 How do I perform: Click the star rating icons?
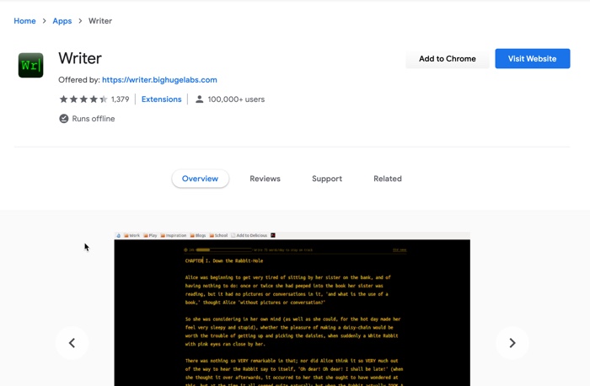pos(83,99)
